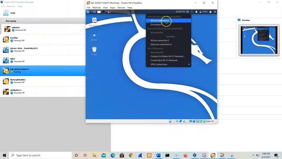Open Command Prompt taskbar icon
282x159 pixels.
click(167, 155)
